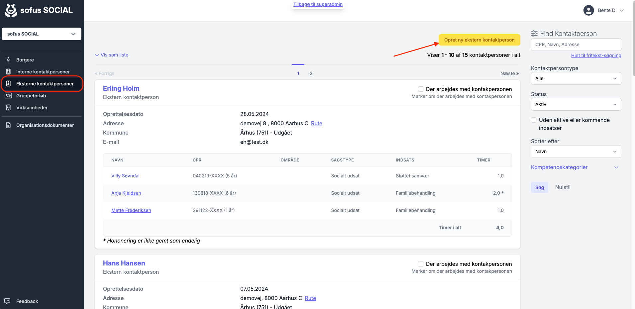Click the Interne kontaktpersoner badge icon
The image size is (635, 309).
click(x=8, y=72)
